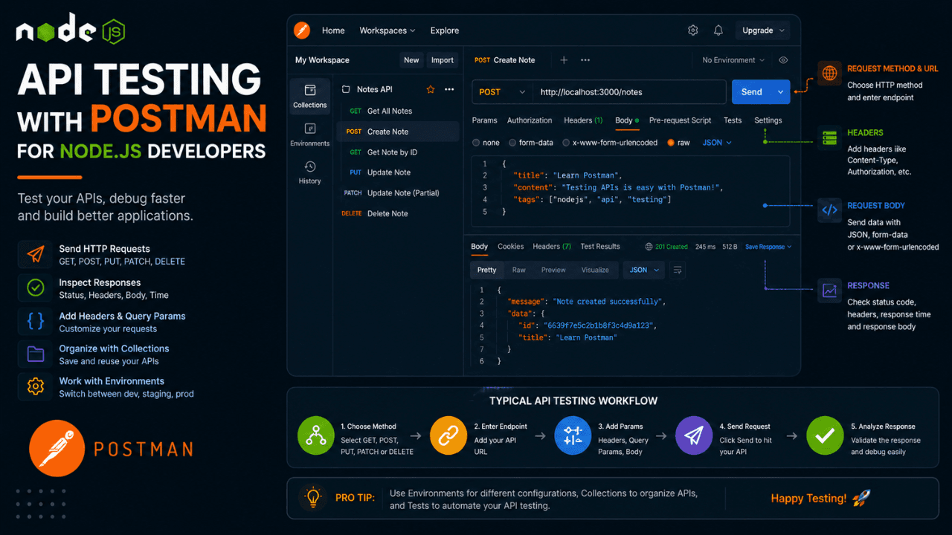Image resolution: width=952 pixels, height=535 pixels.
Task: Open the Environments sidebar panel
Action: click(x=310, y=134)
